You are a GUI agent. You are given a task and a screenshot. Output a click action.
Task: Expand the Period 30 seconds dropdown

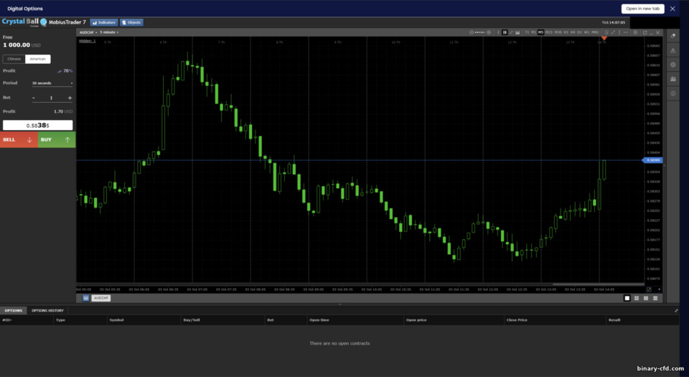pos(52,83)
